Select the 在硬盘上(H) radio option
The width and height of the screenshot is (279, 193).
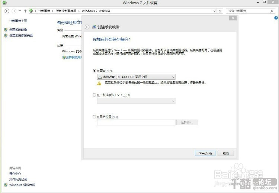click(x=94, y=71)
